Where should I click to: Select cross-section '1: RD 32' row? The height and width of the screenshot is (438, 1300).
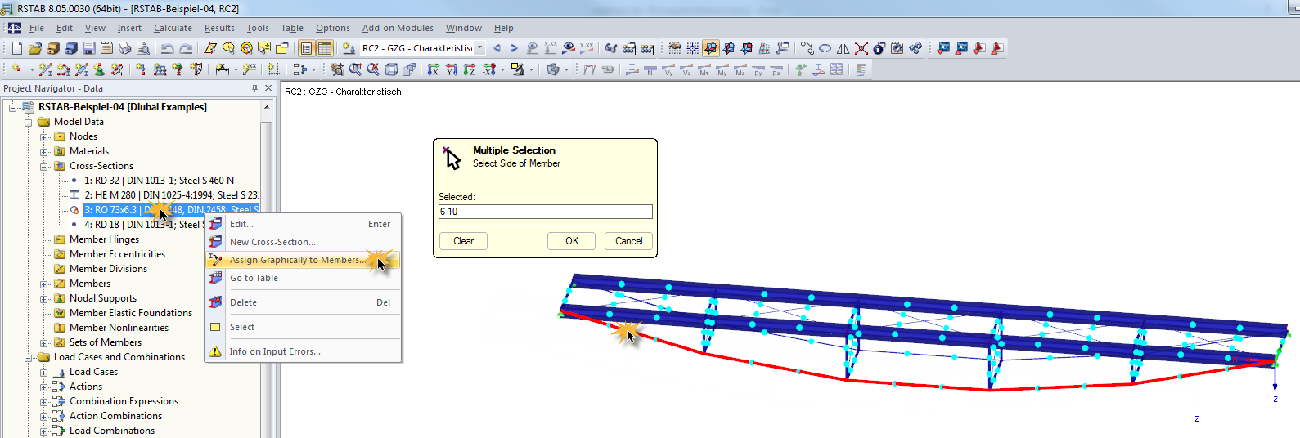click(159, 181)
